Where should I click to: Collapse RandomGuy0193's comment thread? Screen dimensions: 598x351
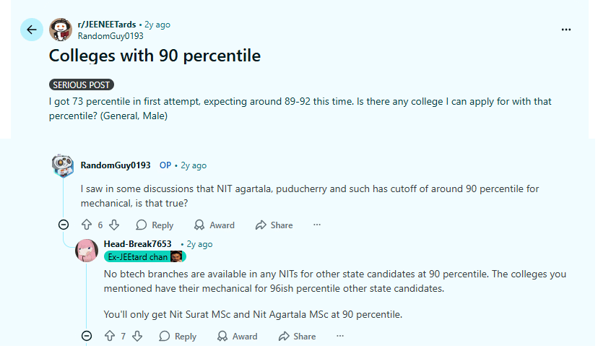(x=63, y=225)
